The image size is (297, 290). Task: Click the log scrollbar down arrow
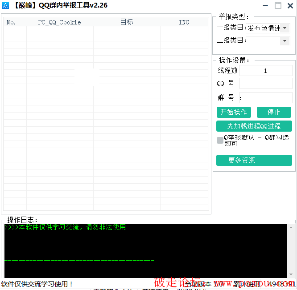tap(291, 274)
